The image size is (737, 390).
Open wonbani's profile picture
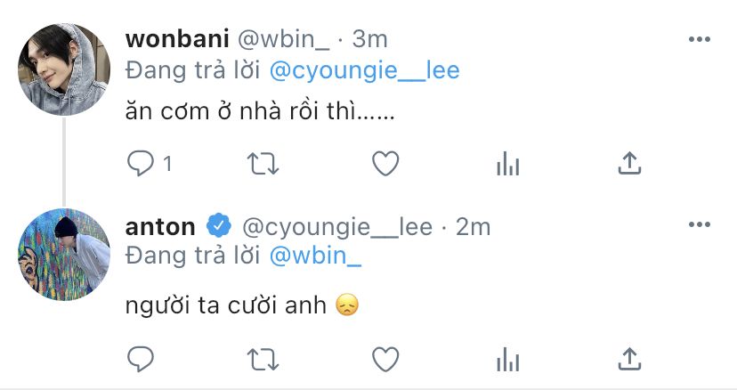(64, 69)
